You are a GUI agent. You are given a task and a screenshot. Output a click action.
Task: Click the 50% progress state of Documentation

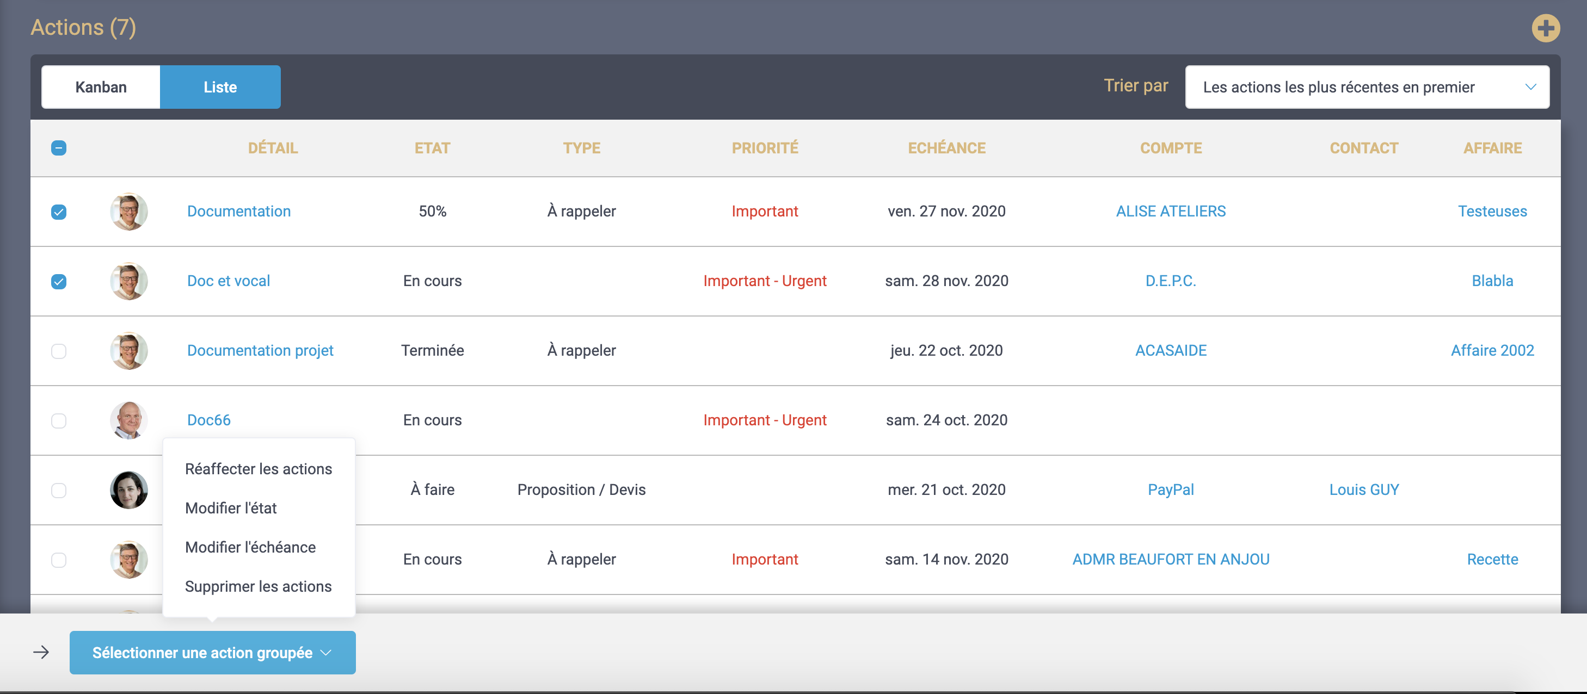[x=432, y=211]
